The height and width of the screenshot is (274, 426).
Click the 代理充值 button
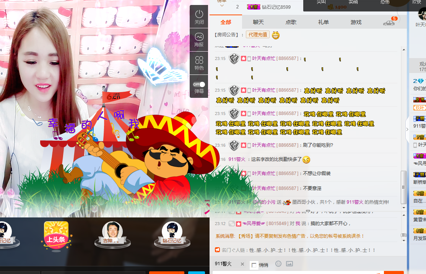(258, 34)
